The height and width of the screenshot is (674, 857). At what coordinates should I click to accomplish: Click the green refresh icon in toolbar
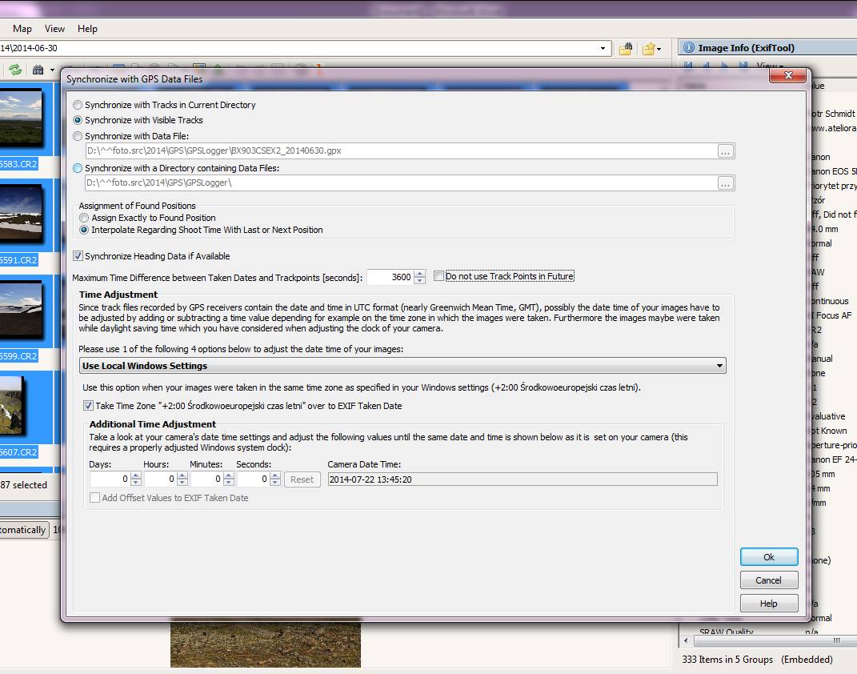pos(14,70)
